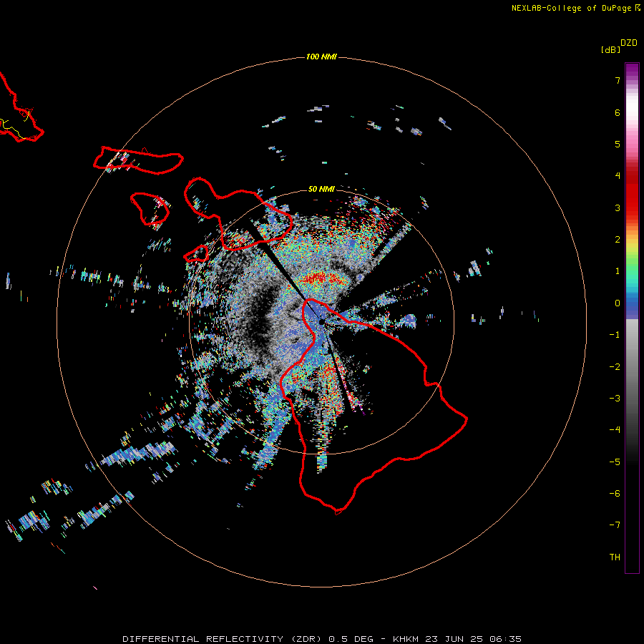The height and width of the screenshot is (644, 644).
Task: Click the [dB] unit label
Action: [610, 49]
